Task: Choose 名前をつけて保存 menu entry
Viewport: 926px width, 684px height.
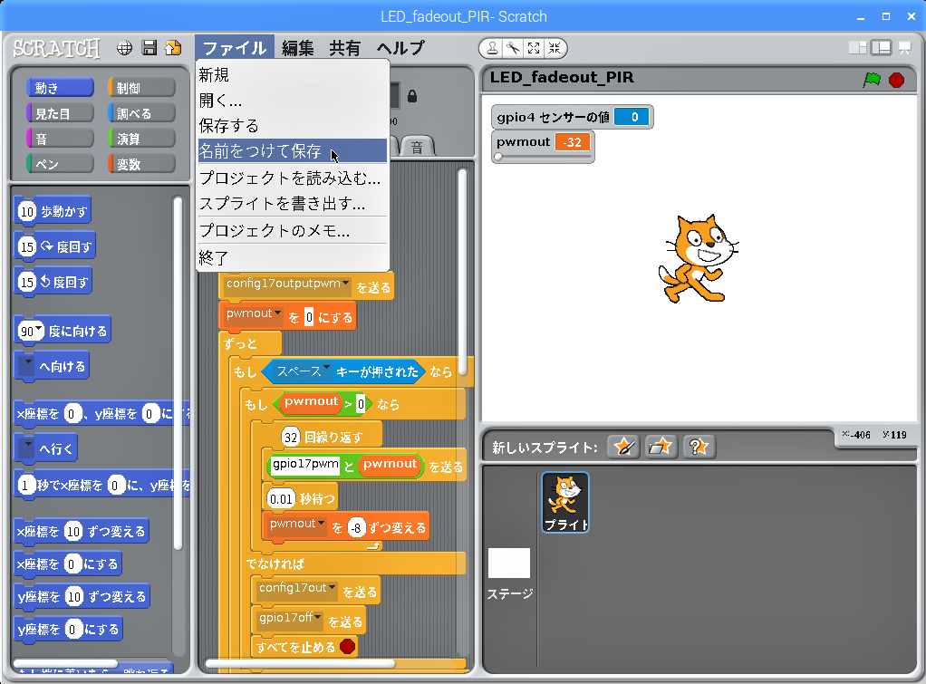Action: [x=293, y=151]
